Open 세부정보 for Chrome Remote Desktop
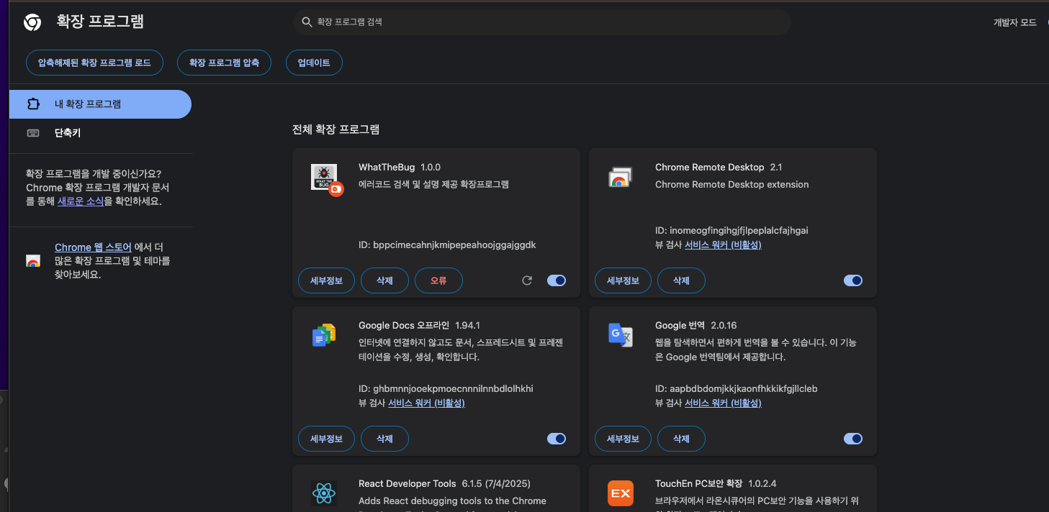The width and height of the screenshot is (1049, 512). [623, 280]
